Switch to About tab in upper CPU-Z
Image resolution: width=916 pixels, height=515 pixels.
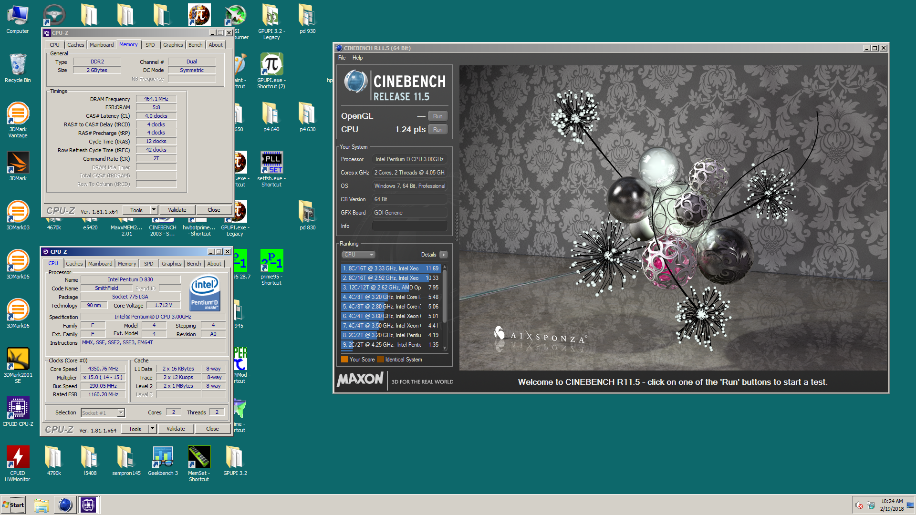(216, 45)
